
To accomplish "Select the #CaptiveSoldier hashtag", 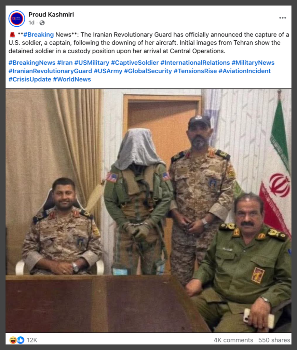I will click(135, 63).
